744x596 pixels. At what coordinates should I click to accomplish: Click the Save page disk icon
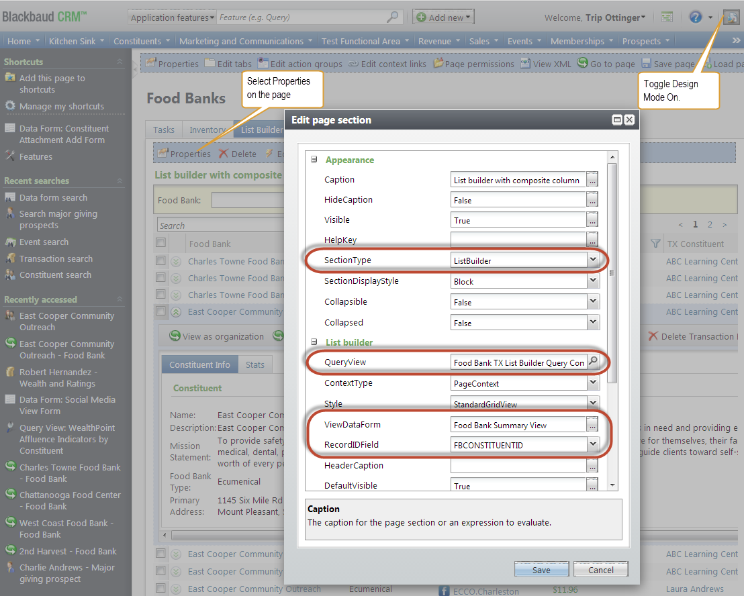tap(646, 63)
